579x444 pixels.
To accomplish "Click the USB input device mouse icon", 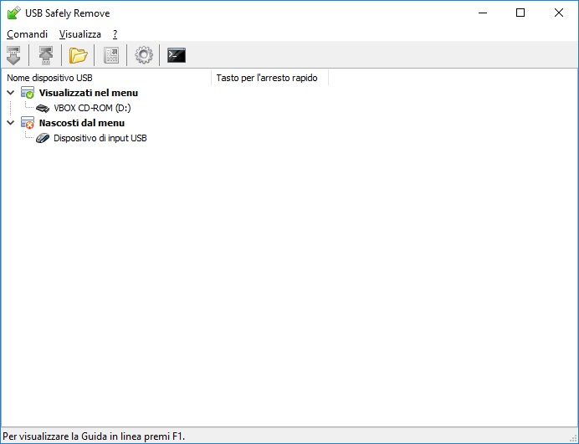I will 43,138.
